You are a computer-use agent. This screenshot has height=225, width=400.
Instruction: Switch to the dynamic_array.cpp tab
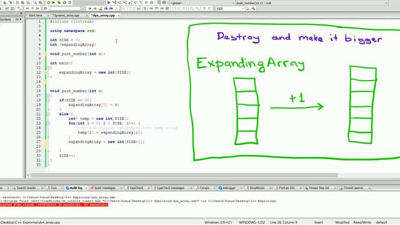pyautogui.click(x=66, y=16)
